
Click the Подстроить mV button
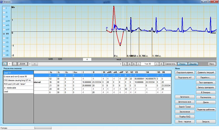[x=185, y=77]
